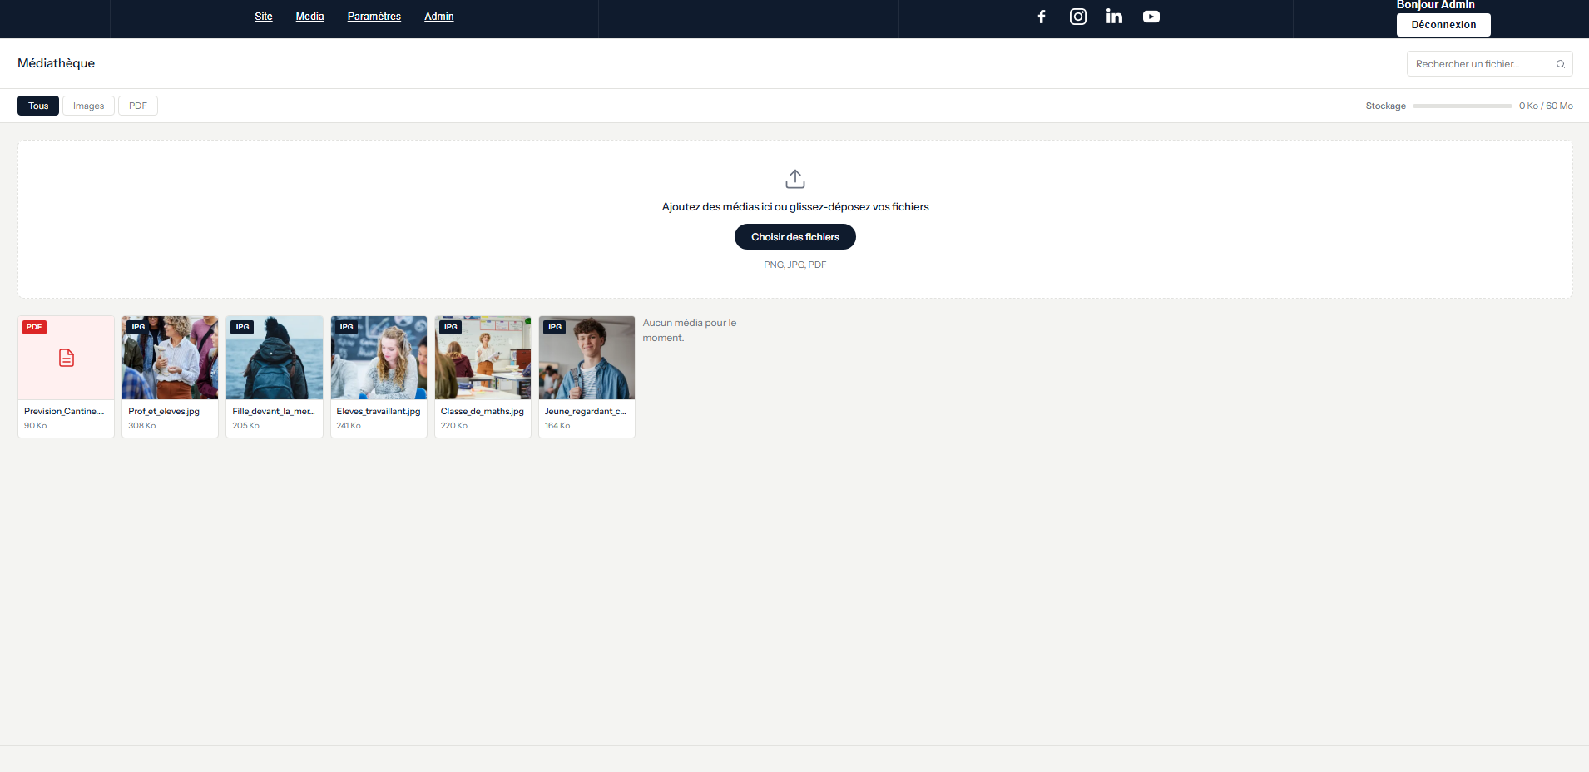1589x772 pixels.
Task: Click the JPG badge on Prof_et_eleves.jpg
Action: point(138,327)
